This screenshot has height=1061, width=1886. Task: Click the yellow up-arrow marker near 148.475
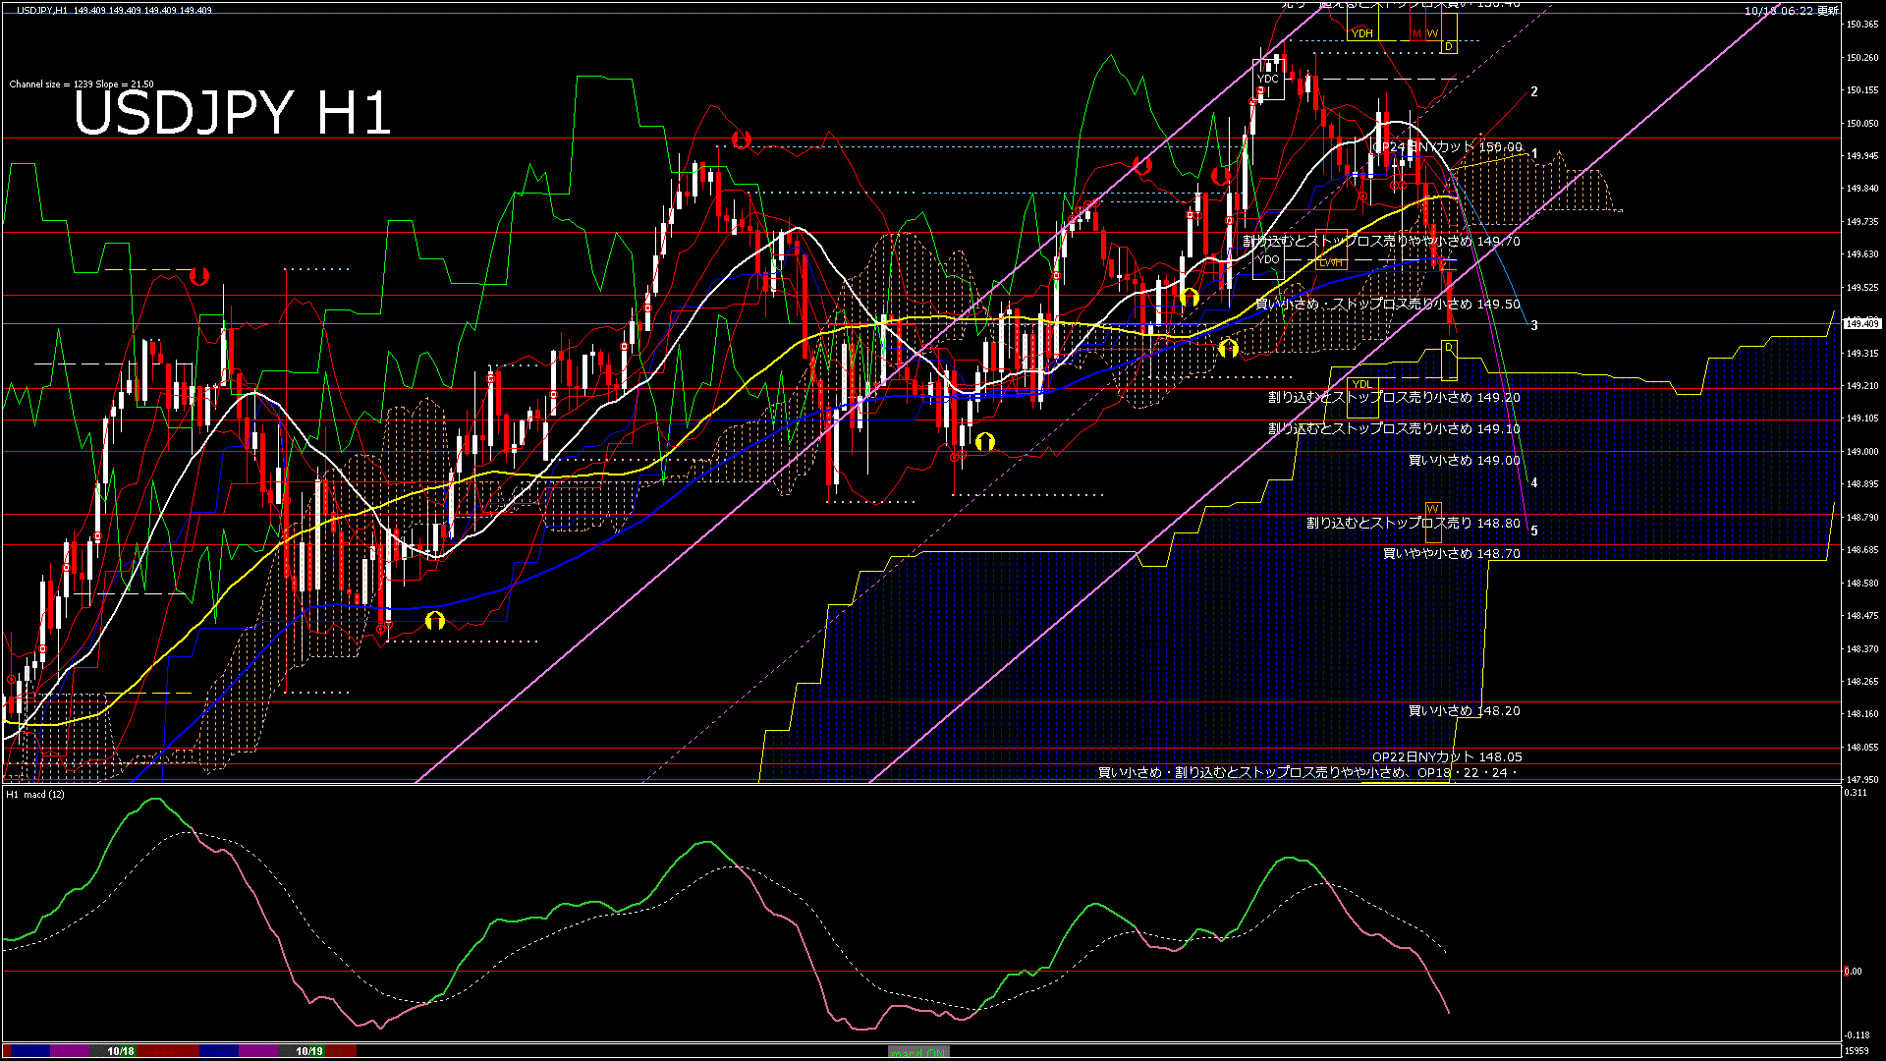pyautogui.click(x=435, y=621)
